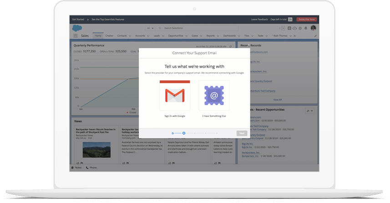Open the notifications bell

tap(306, 28)
